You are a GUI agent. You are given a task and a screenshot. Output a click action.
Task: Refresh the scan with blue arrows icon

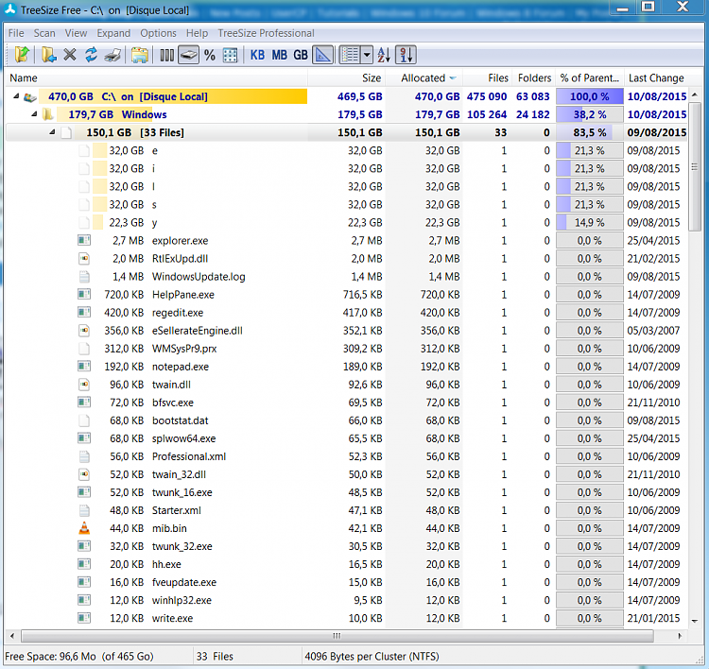pos(92,55)
